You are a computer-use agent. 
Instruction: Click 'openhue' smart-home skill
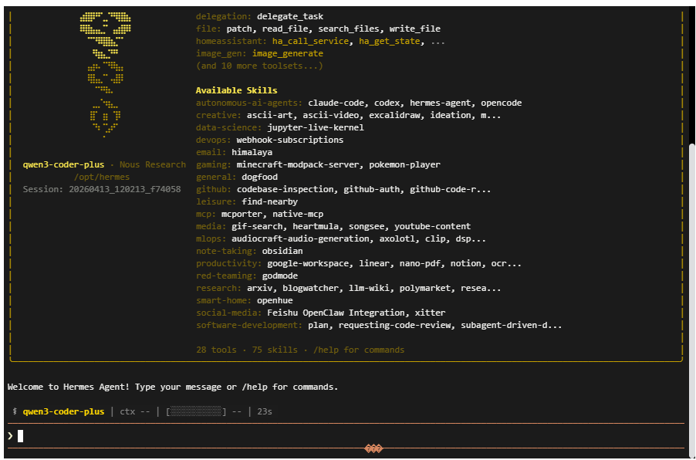click(x=275, y=300)
